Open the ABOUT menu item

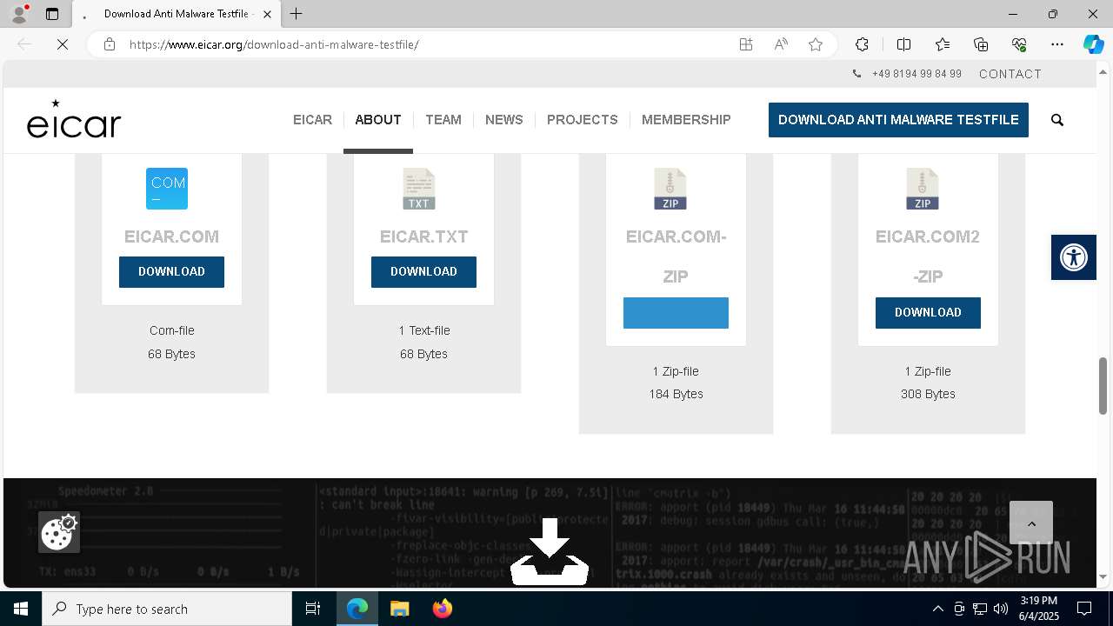click(x=378, y=120)
